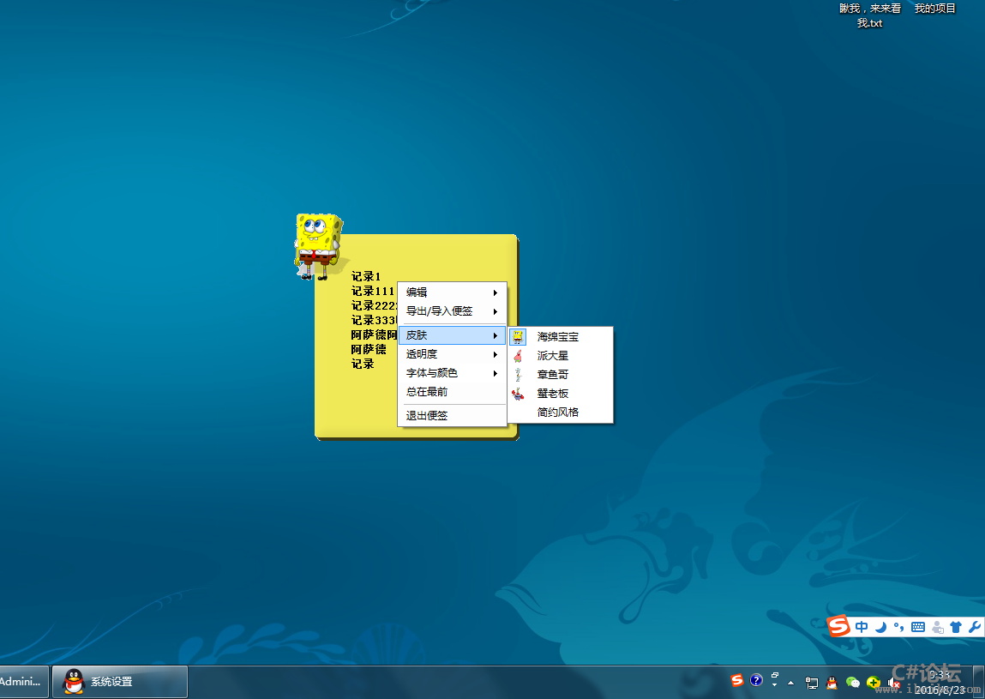Open the taskbar clock showing 2016/8/23

pyautogui.click(x=940, y=683)
